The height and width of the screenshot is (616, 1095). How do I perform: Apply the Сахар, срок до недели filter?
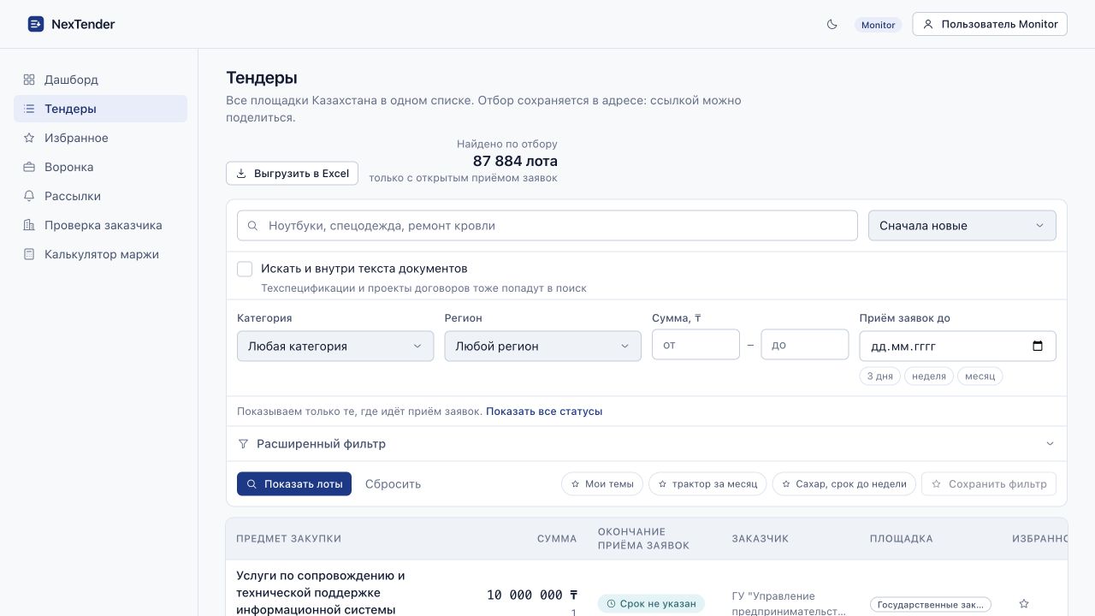click(x=844, y=484)
